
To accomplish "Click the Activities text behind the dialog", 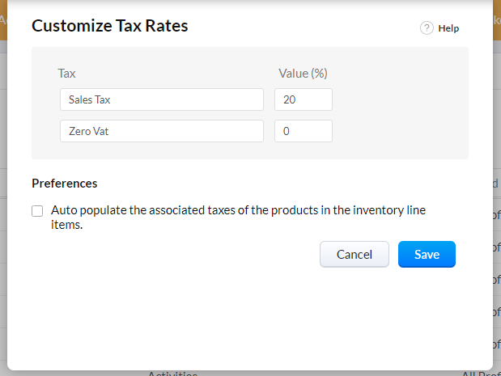I will [x=172, y=374].
